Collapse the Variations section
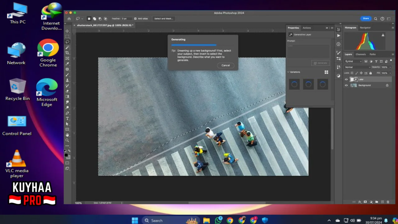This screenshot has height=224, width=398. click(288, 72)
